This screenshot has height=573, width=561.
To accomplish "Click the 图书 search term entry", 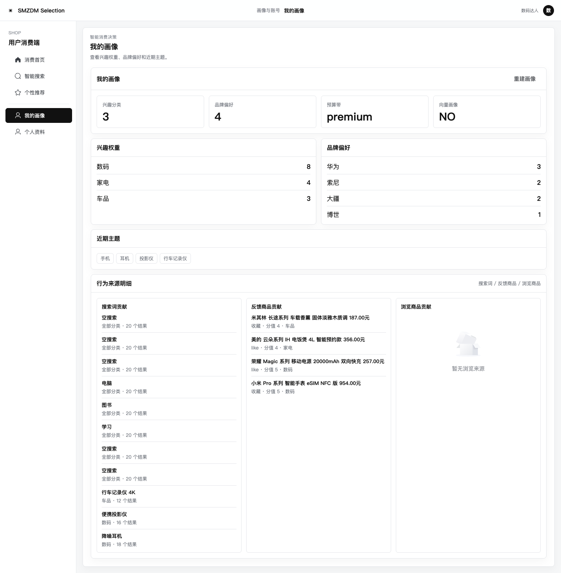I will (x=169, y=409).
